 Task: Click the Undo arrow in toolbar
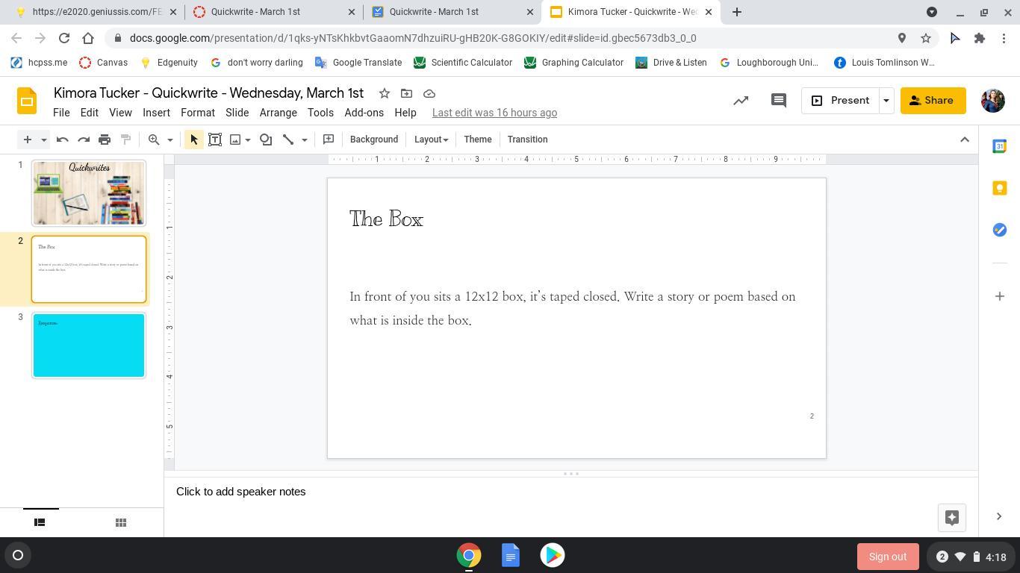63,140
